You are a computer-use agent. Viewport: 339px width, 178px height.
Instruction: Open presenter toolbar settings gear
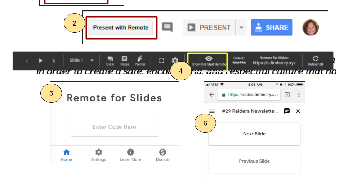point(175,60)
